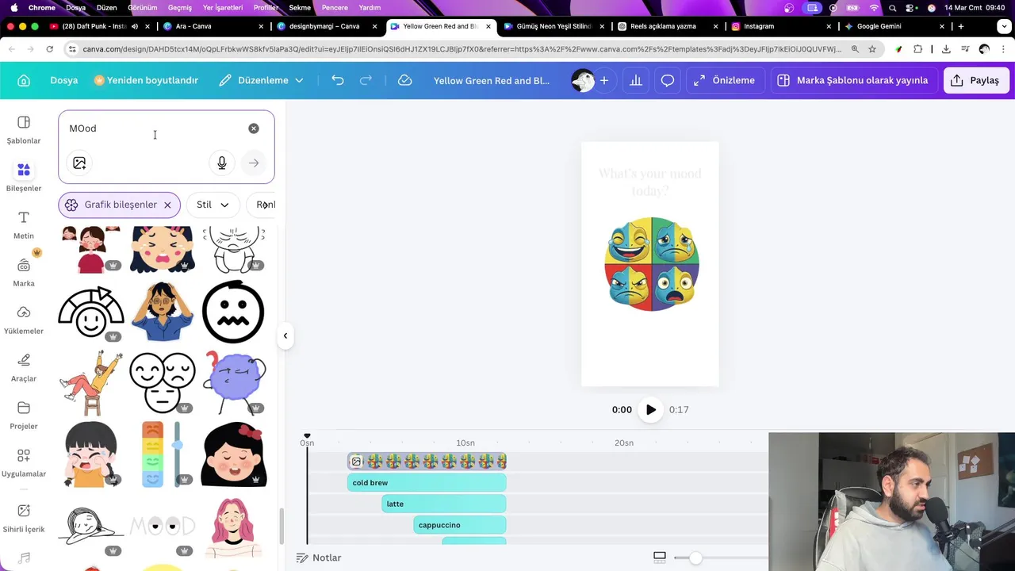
Task: Click the playhead marker at 0sn
Action: [307, 436]
